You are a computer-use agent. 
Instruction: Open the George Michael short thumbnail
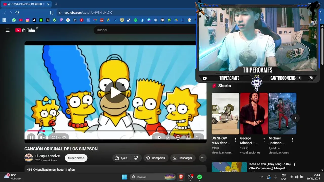coord(254,113)
